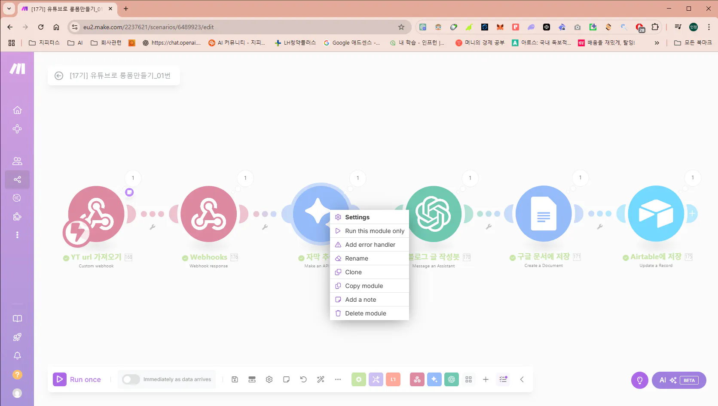Image resolution: width=718 pixels, height=406 pixels.
Task: Bookmark this page with the star icon
Action: tap(401, 27)
